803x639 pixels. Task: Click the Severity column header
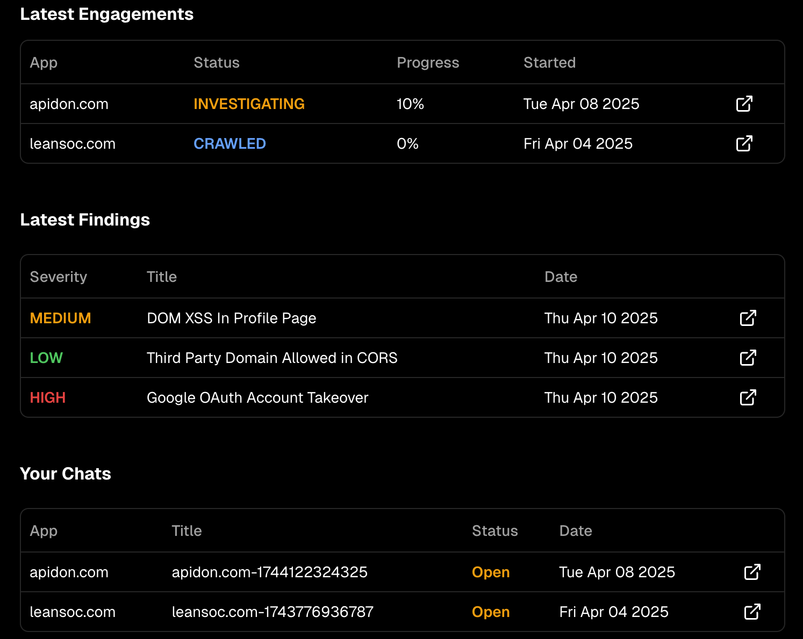click(x=58, y=277)
